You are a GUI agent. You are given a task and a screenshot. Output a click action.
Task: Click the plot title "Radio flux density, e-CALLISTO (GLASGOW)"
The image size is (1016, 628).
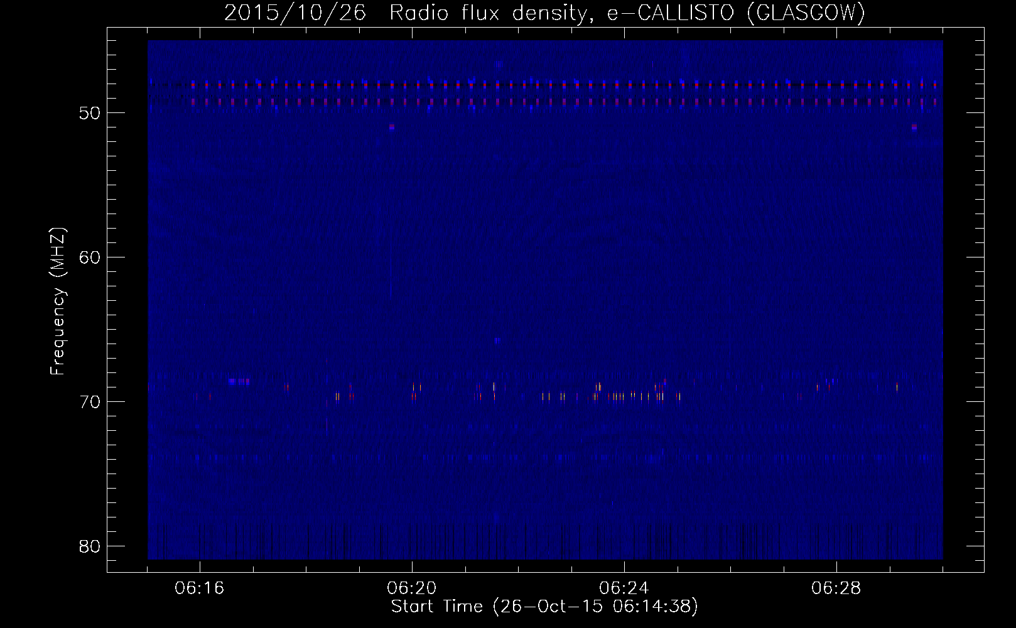(627, 13)
